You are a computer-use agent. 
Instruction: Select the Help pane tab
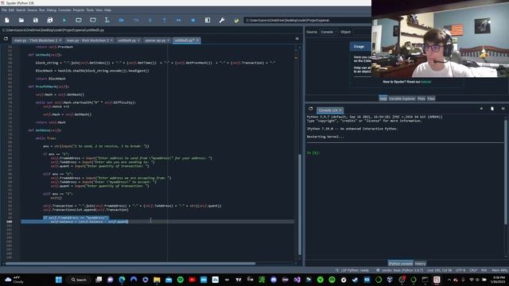383,99
